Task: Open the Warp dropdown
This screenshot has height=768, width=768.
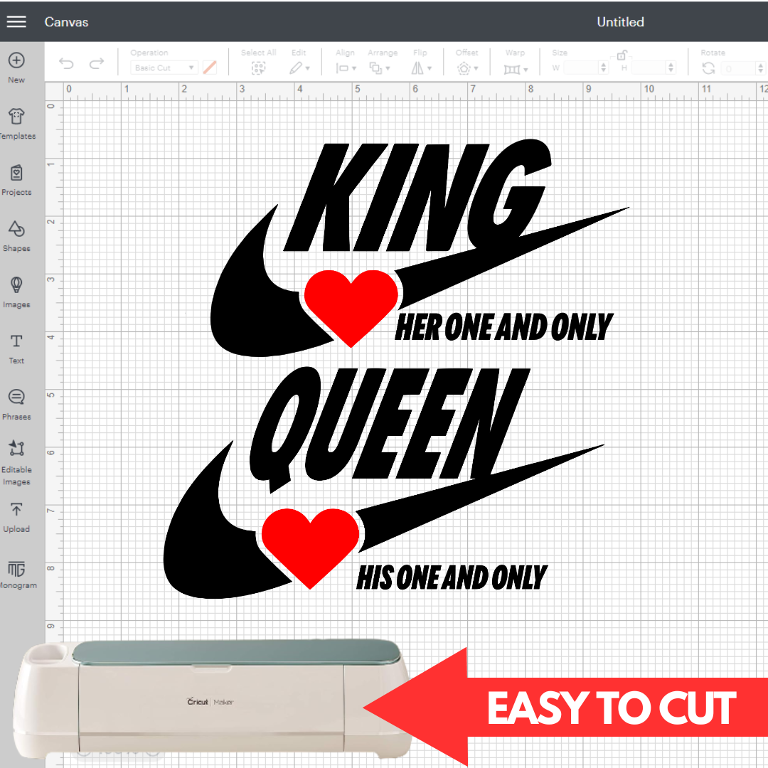Action: (516, 69)
